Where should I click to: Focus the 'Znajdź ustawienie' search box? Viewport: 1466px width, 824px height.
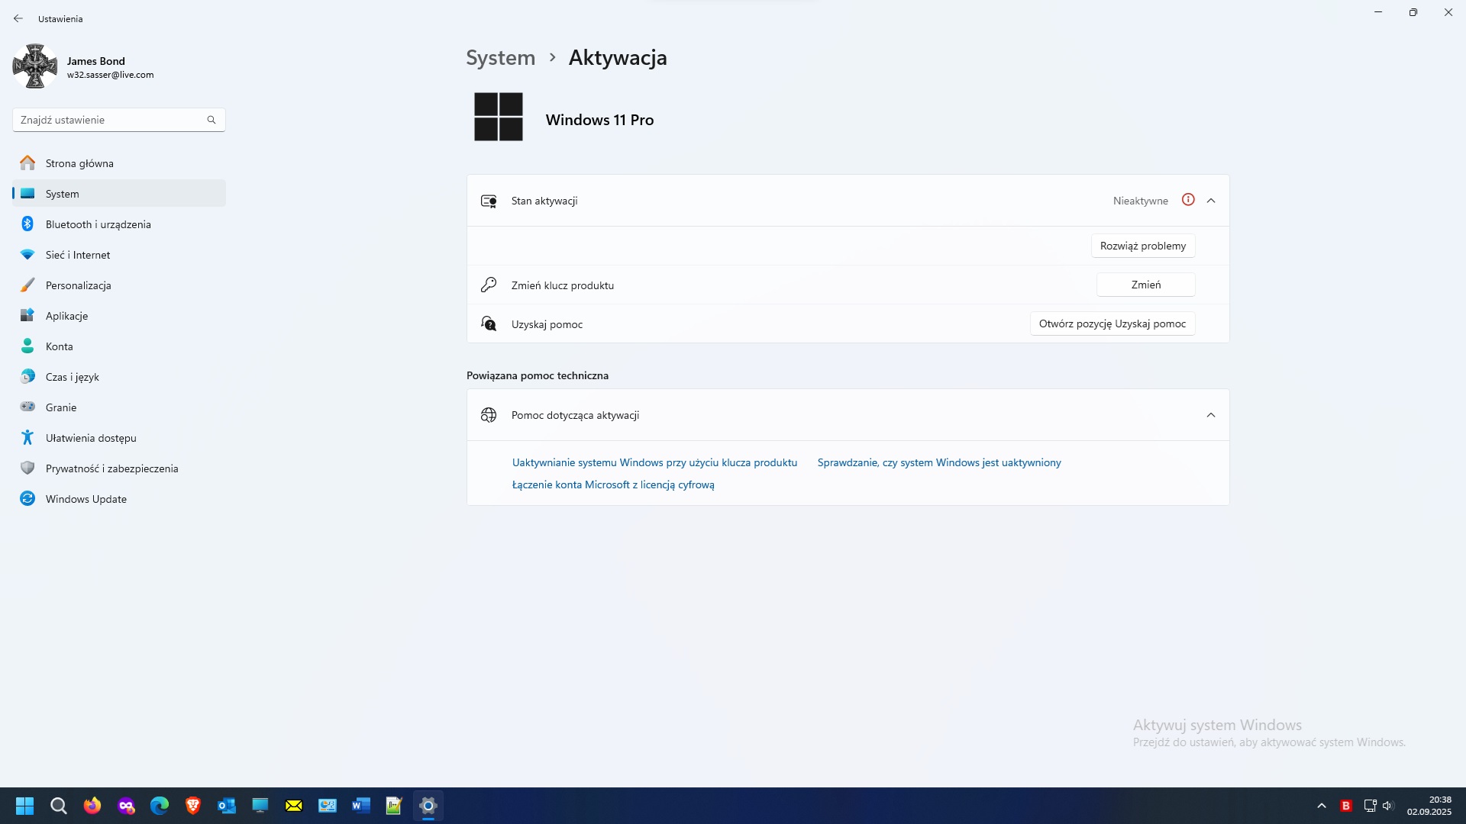pos(118,120)
